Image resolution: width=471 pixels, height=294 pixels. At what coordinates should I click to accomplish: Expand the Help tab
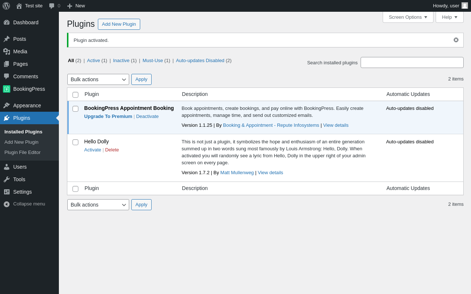[x=449, y=17]
